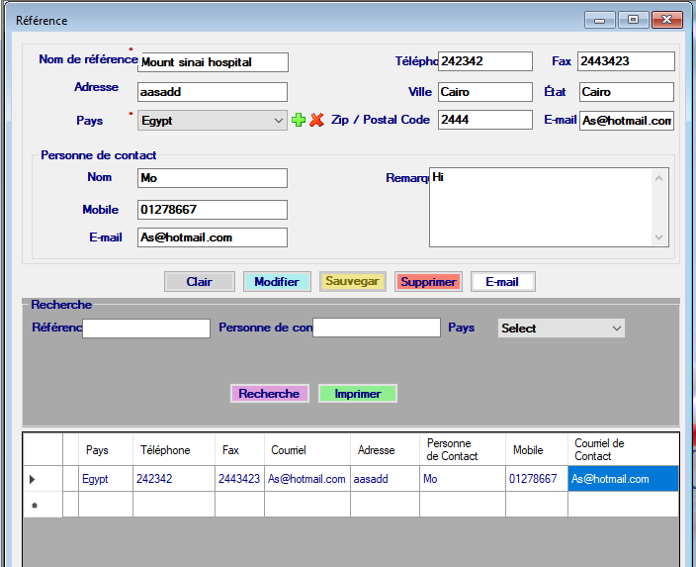696x567 pixels.
Task: Click the Remarque text area
Action: 540,206
